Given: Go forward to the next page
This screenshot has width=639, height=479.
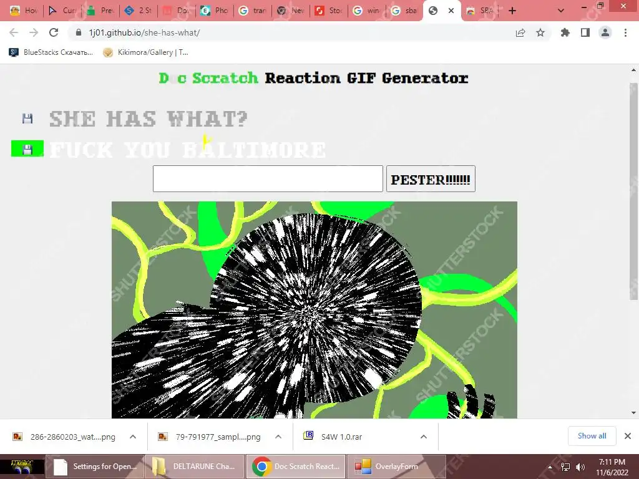Looking at the screenshot, I should tap(34, 32).
